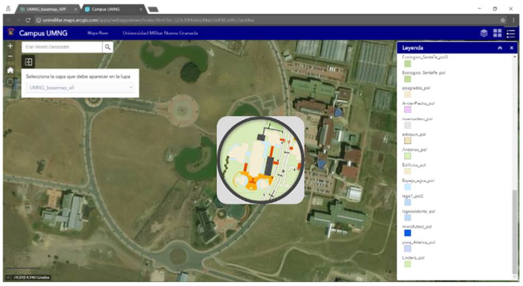Click the Home default extent button
523x286 pixels.
10,70
